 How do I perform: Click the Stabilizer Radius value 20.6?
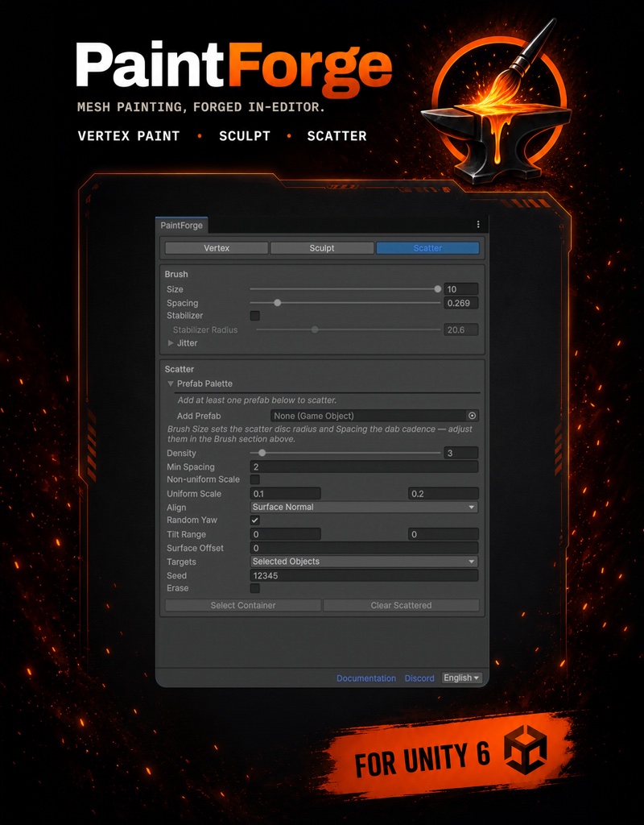point(461,330)
